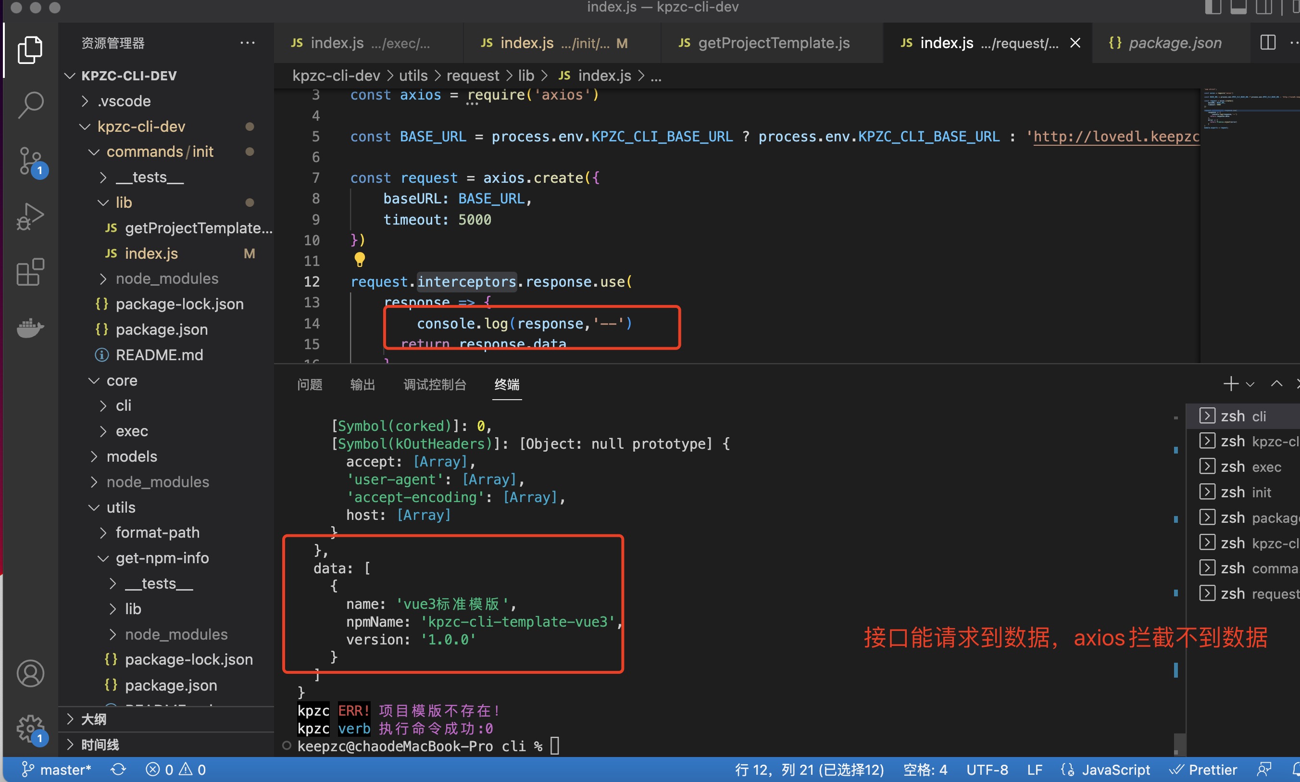The width and height of the screenshot is (1300, 782).
Task: Open the 输出 panel tab
Action: (x=362, y=385)
